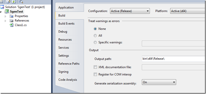The width and height of the screenshot is (206, 94).
Task: Click the 'Output' section heading
Action: [x=94, y=50]
